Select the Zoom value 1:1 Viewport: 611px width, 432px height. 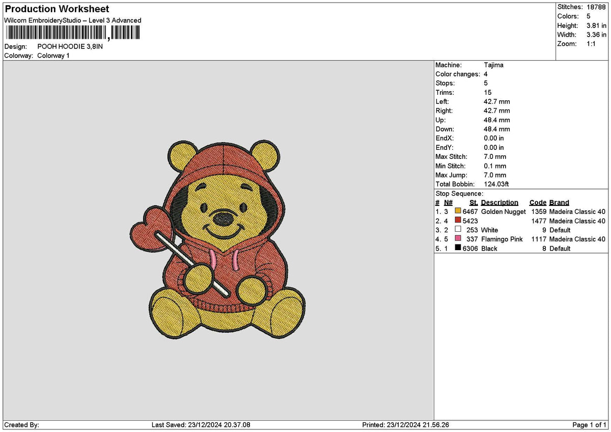point(592,44)
